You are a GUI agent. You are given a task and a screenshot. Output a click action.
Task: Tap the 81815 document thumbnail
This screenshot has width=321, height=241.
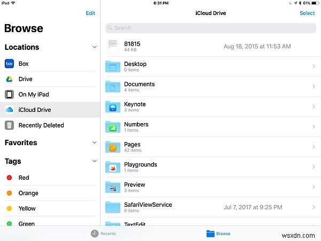[113, 46]
